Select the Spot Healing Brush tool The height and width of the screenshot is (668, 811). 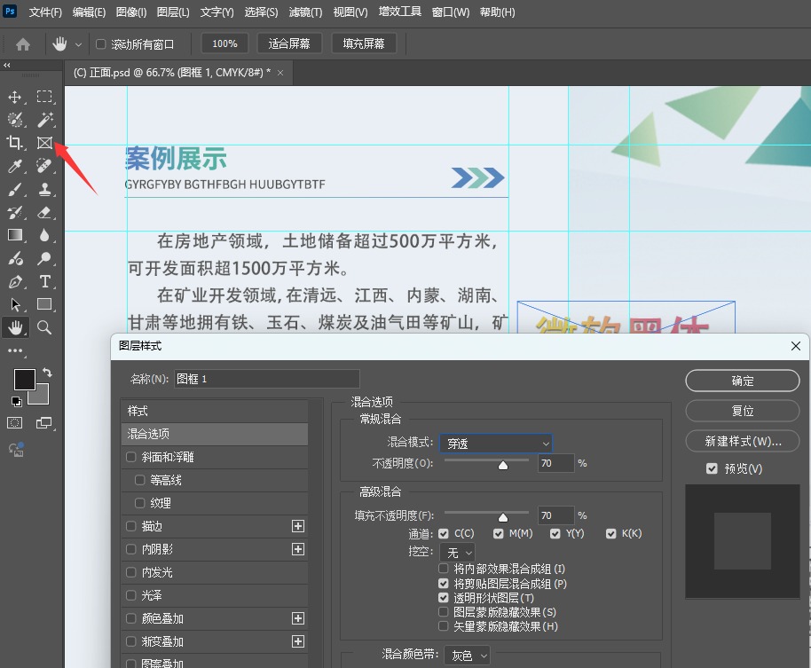pos(44,166)
